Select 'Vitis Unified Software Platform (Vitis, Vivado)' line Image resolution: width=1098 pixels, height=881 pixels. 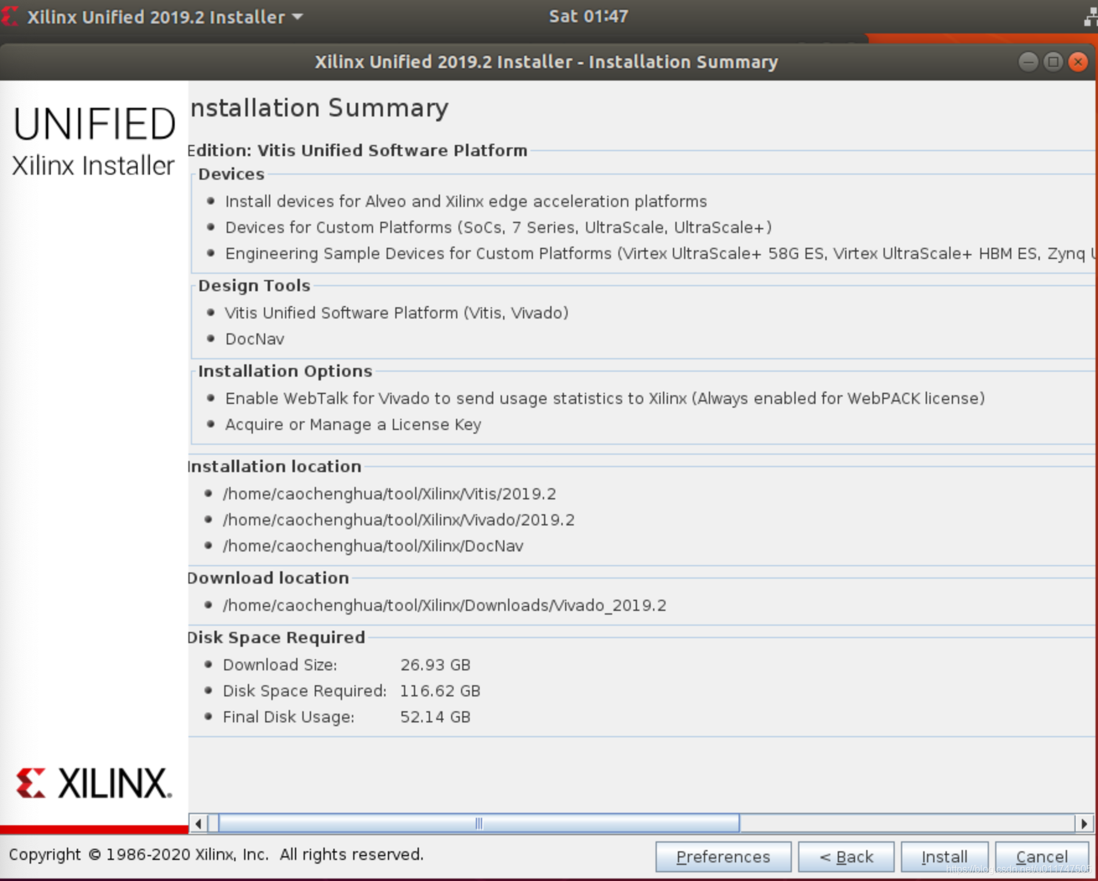(397, 313)
